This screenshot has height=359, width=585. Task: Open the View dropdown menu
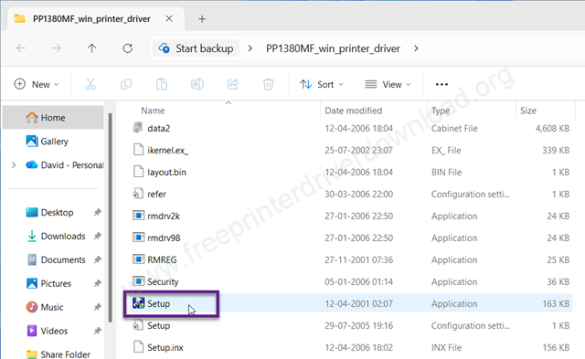[x=388, y=84]
